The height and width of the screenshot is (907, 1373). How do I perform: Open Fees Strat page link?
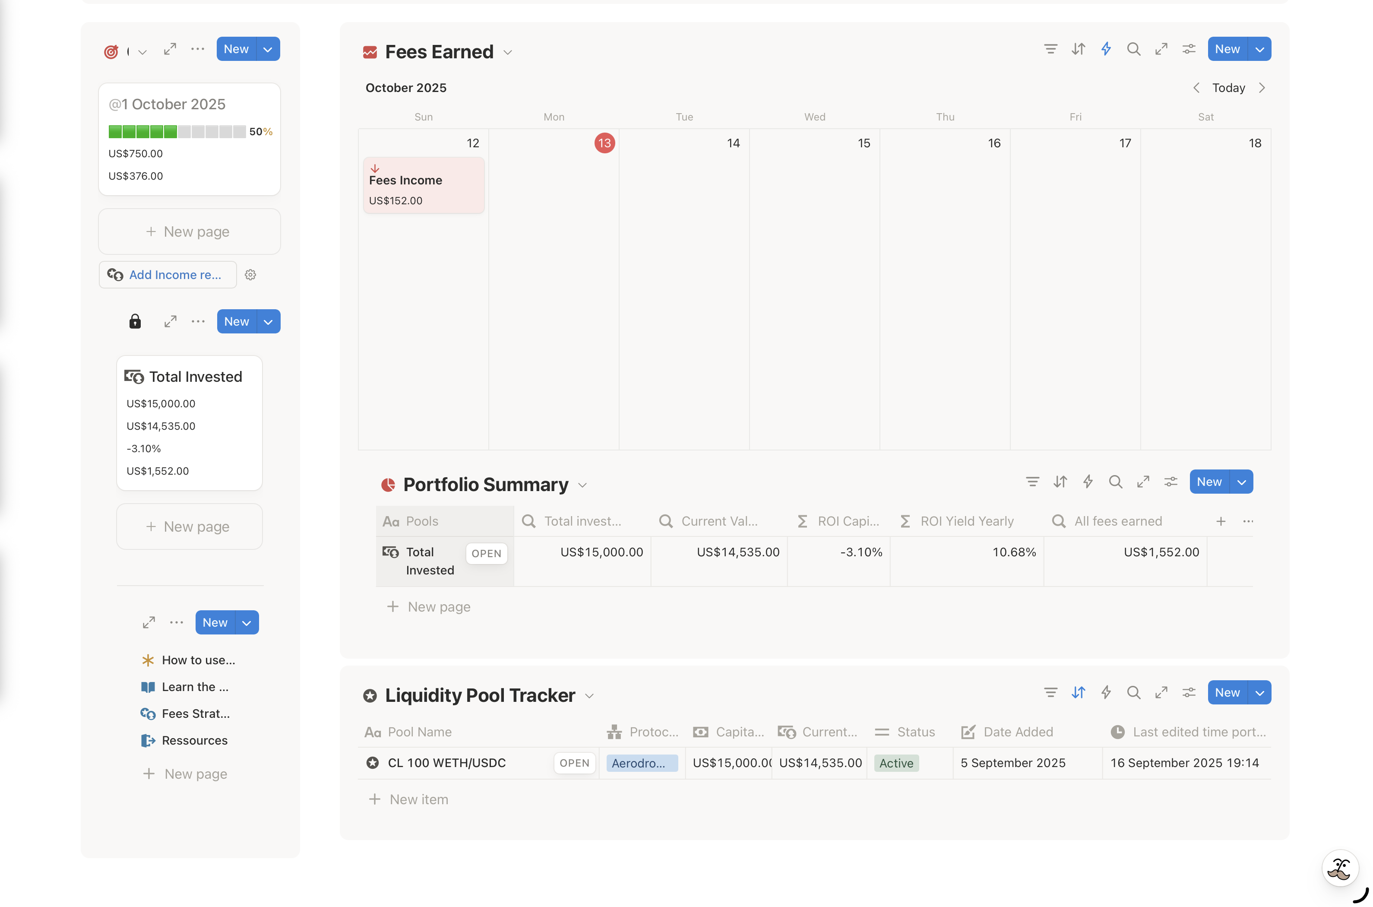[186, 714]
